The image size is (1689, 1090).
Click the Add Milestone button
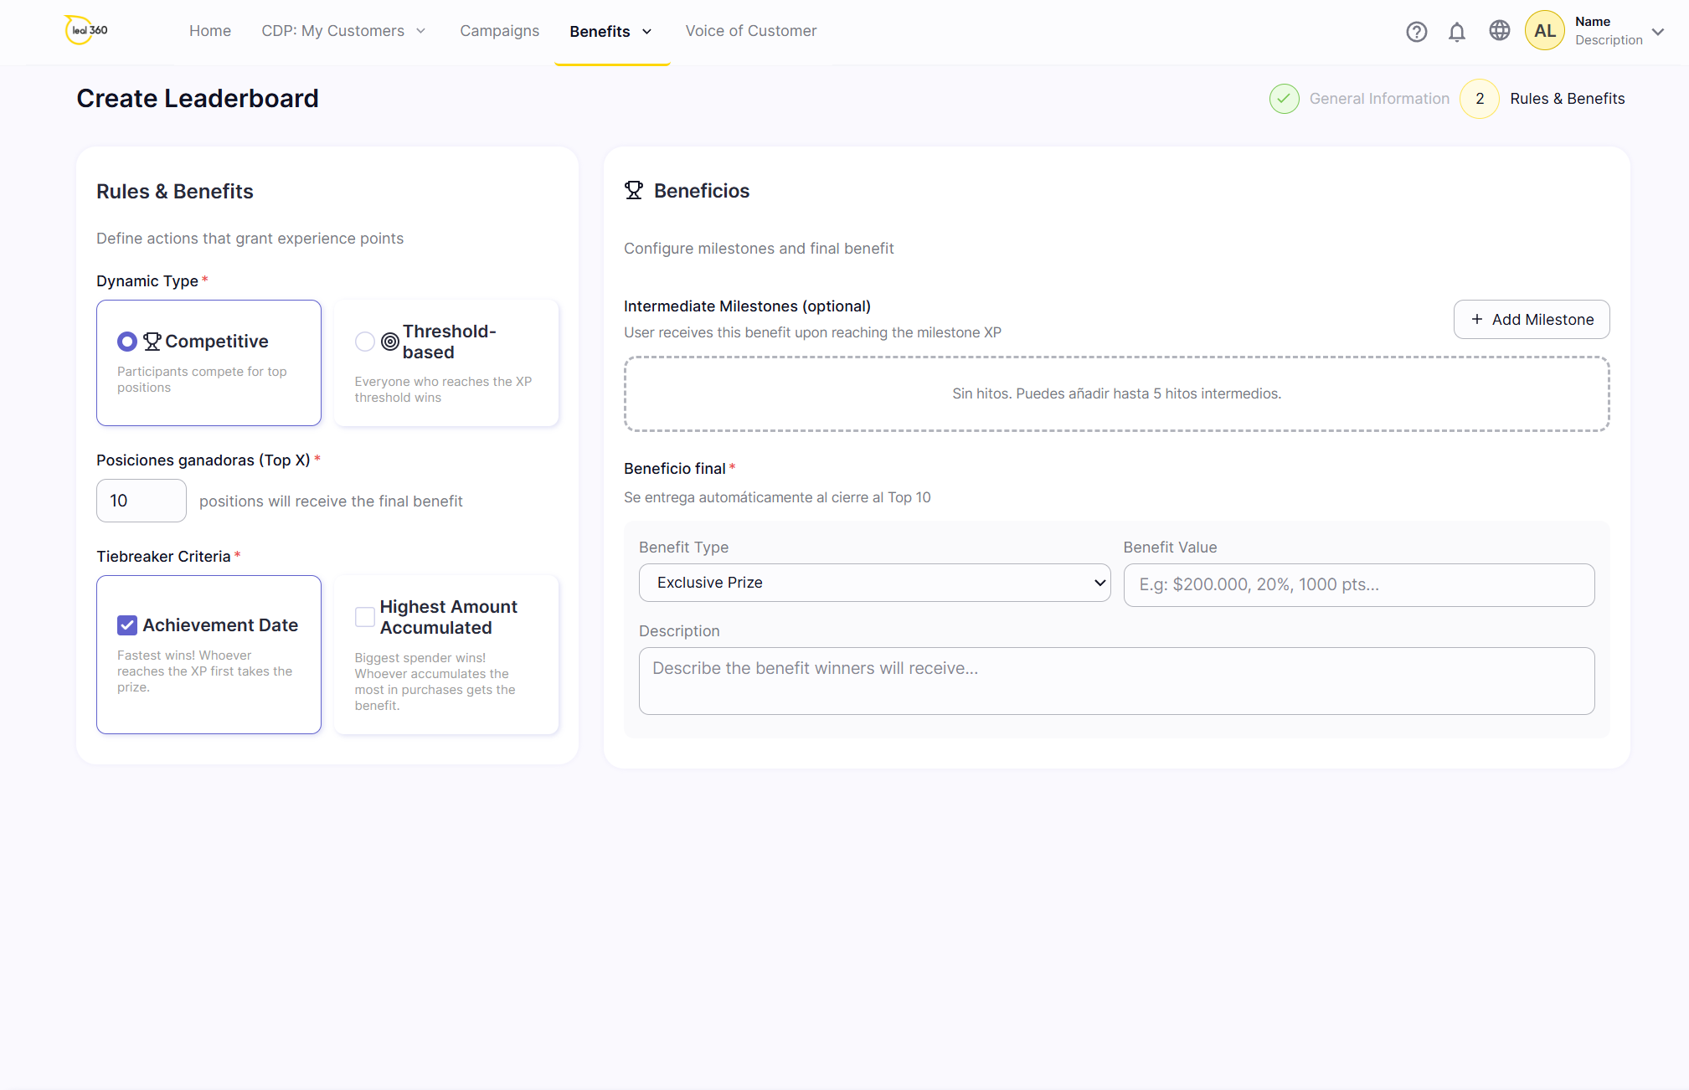pos(1531,320)
